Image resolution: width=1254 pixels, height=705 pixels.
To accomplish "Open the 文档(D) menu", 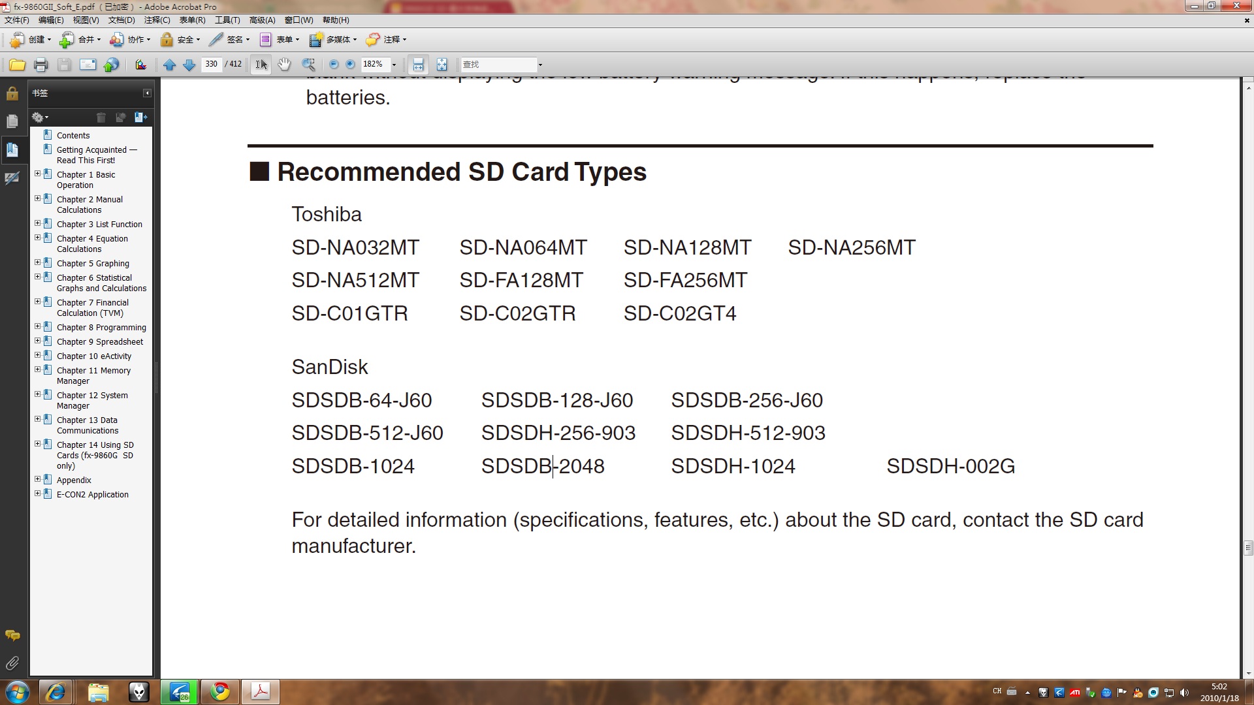I will tap(121, 20).
